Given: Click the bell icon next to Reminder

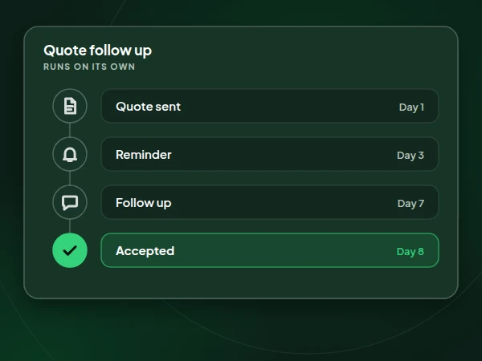Looking at the screenshot, I should coord(70,154).
